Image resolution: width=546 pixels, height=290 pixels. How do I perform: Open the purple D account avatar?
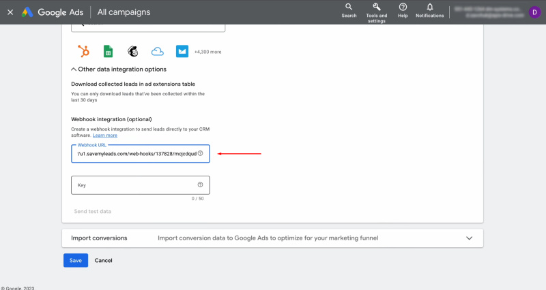click(534, 12)
